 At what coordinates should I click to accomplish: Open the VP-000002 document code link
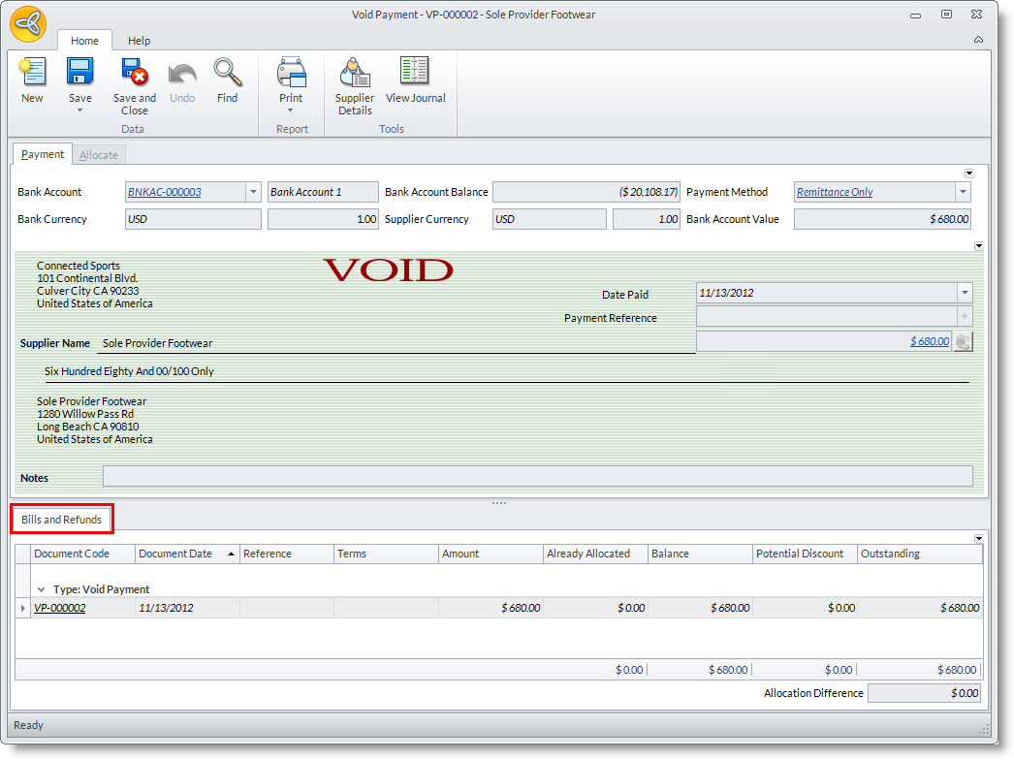click(60, 608)
